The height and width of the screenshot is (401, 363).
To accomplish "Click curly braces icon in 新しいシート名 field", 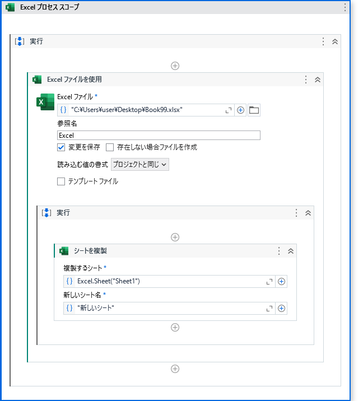I will click(69, 308).
